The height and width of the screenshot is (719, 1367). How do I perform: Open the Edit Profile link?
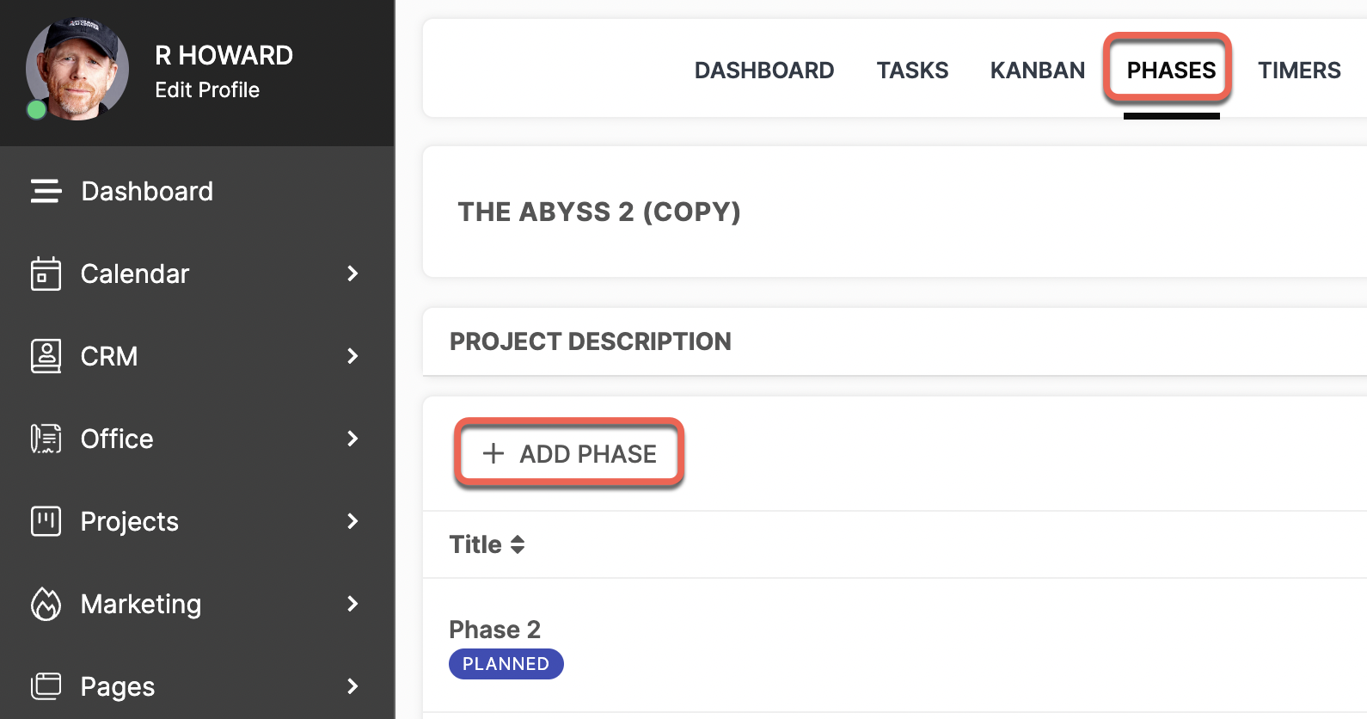[207, 90]
